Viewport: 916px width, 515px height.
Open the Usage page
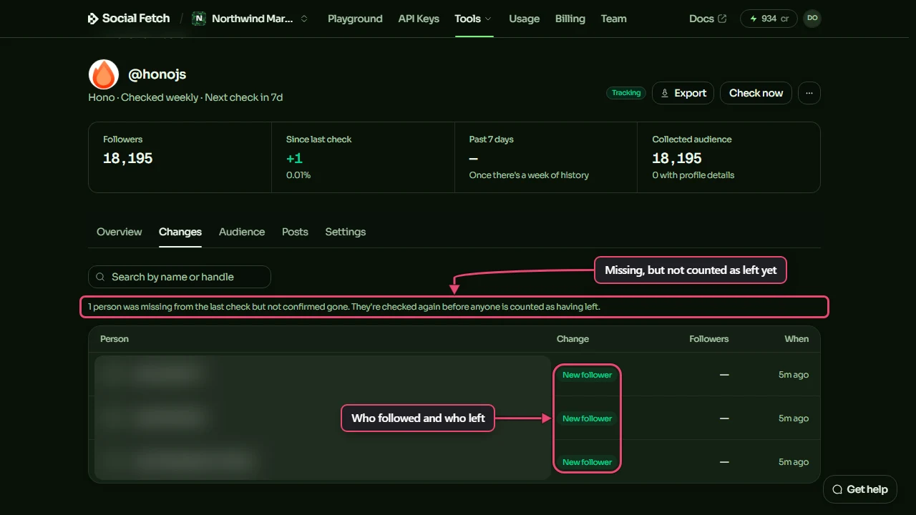(x=524, y=19)
